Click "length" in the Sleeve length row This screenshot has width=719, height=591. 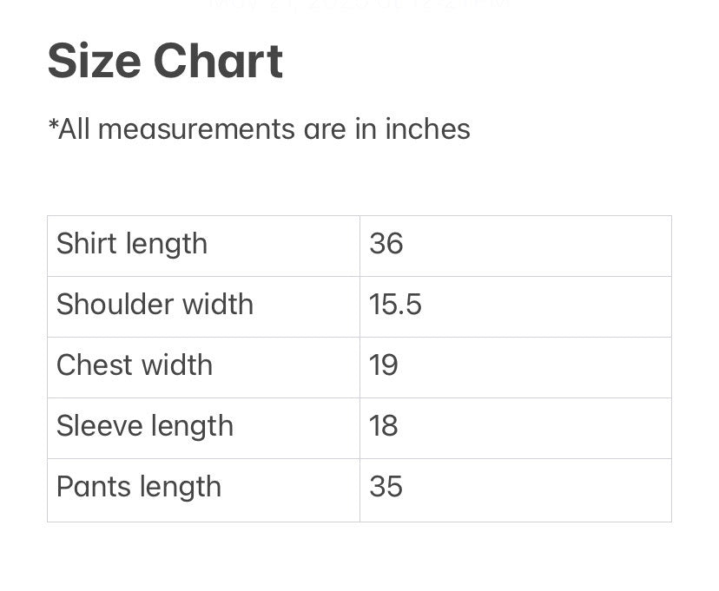(194, 426)
